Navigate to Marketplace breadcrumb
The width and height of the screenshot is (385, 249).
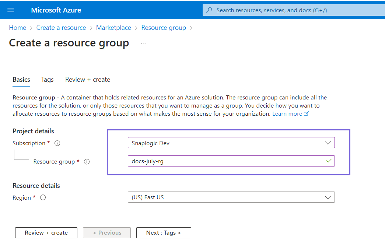coord(113,28)
